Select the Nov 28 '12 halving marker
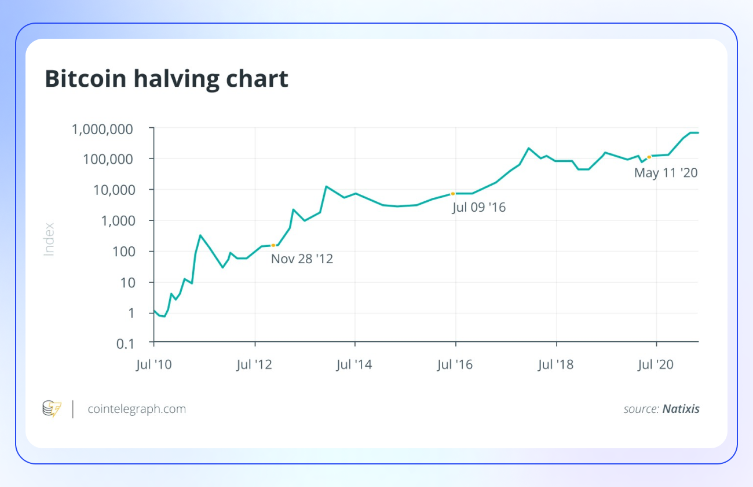 point(273,245)
